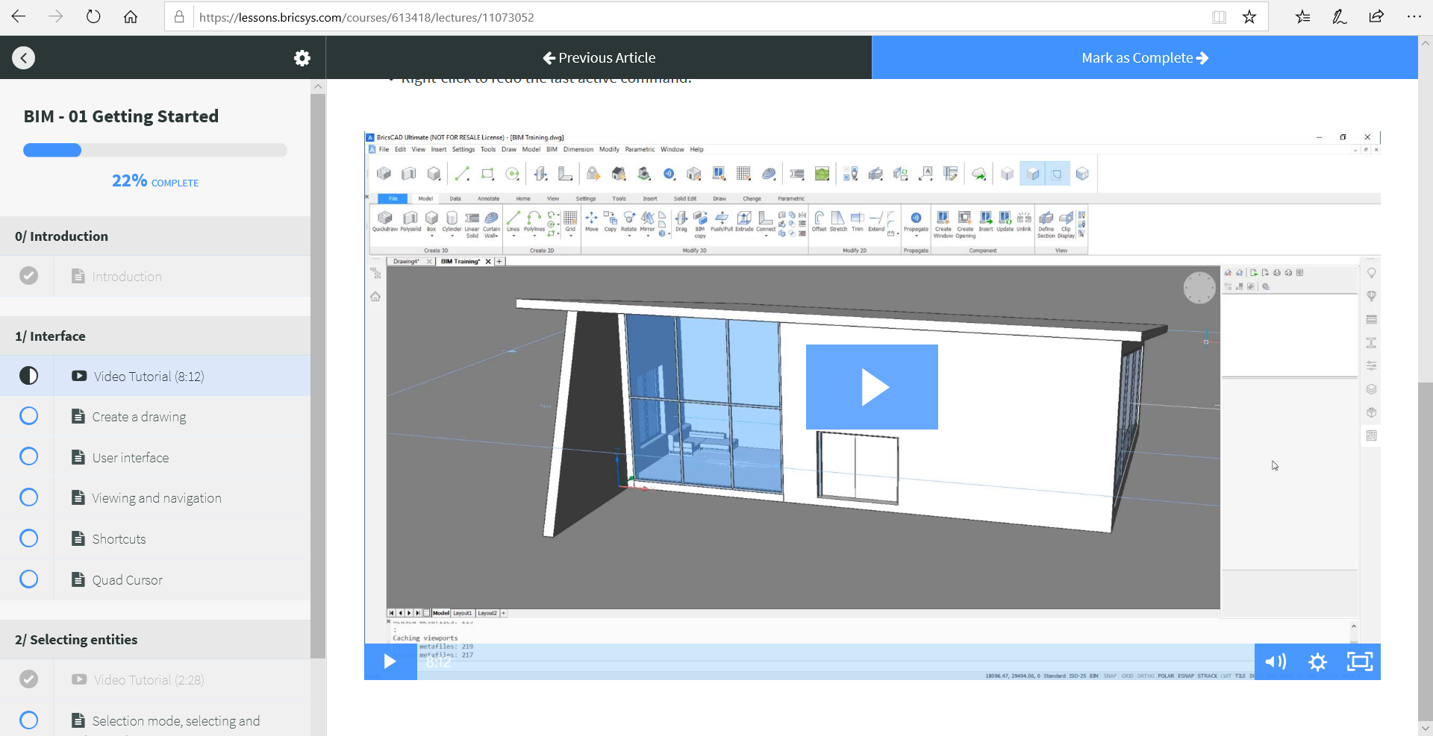Open Shortcuts lecture
This screenshot has width=1433, height=736.
[x=119, y=539]
